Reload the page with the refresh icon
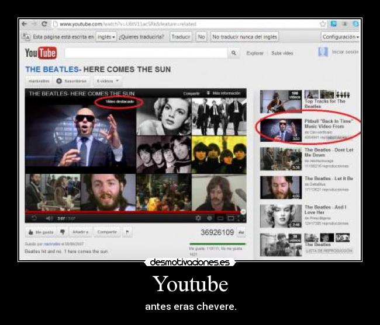Image resolution: width=380 pixels, height=325 pixels. tap(44, 24)
